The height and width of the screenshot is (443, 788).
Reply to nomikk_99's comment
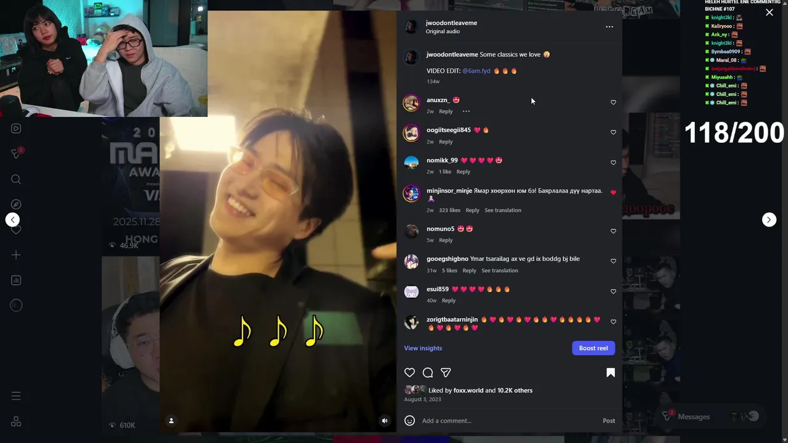pyautogui.click(x=464, y=172)
